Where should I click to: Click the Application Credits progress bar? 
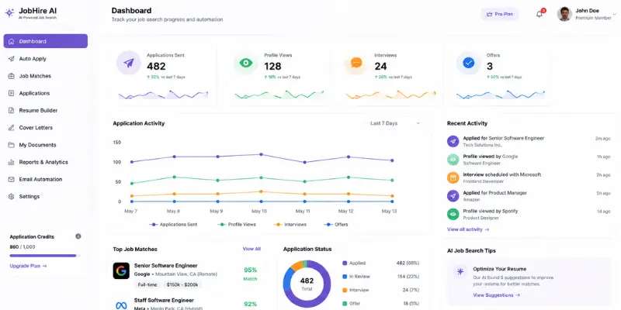[x=45, y=256]
